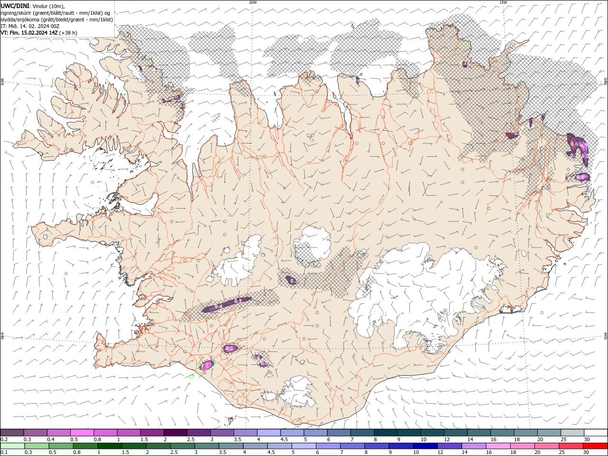Pick the bottom-row deep navy blue swatch at 10

pos(425,446)
